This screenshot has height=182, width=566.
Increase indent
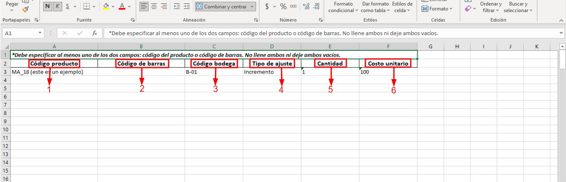pos(186,6)
